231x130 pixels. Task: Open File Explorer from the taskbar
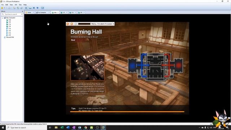[56, 127]
